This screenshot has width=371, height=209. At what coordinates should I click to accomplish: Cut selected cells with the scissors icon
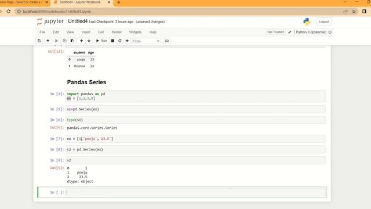(x=57, y=41)
